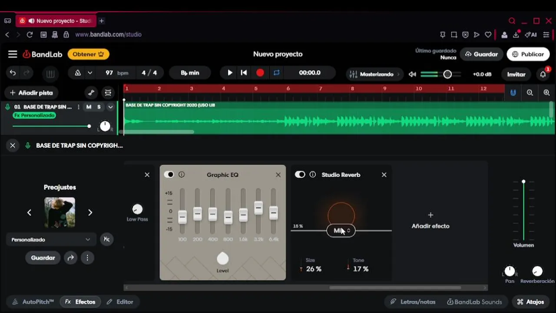Go to next preset arrow

(x=90, y=213)
